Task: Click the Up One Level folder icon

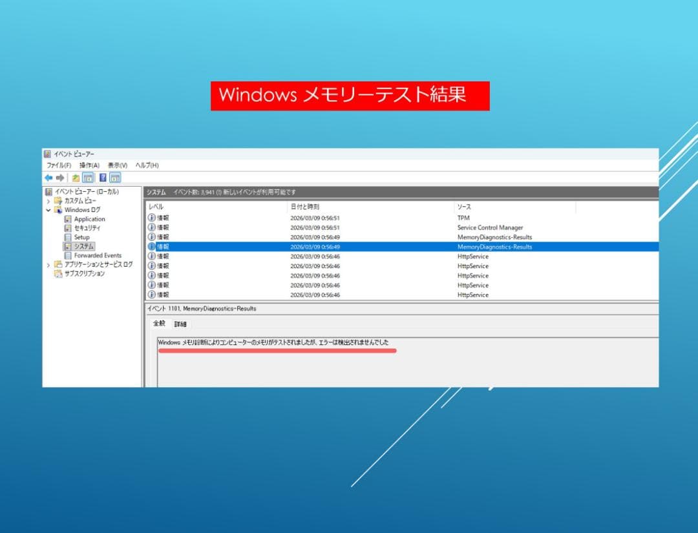Action: click(76, 178)
